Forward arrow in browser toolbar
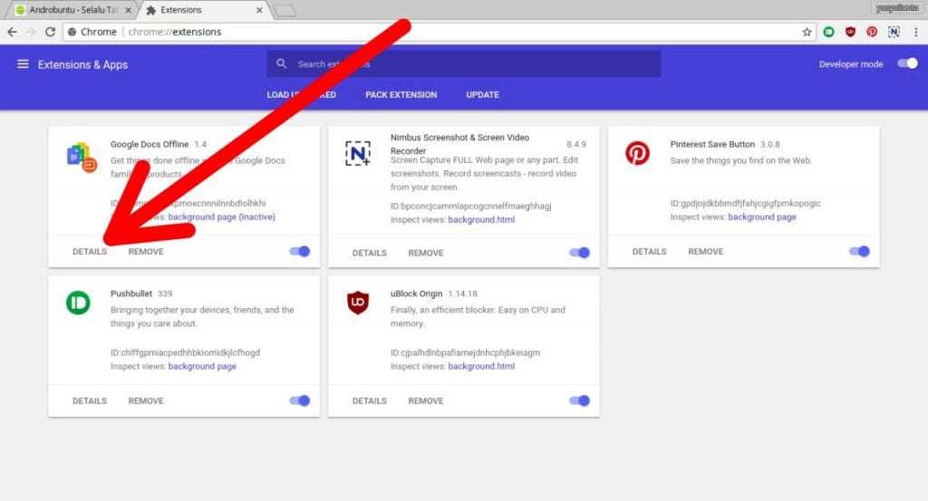The height and width of the screenshot is (501, 928). [32, 32]
